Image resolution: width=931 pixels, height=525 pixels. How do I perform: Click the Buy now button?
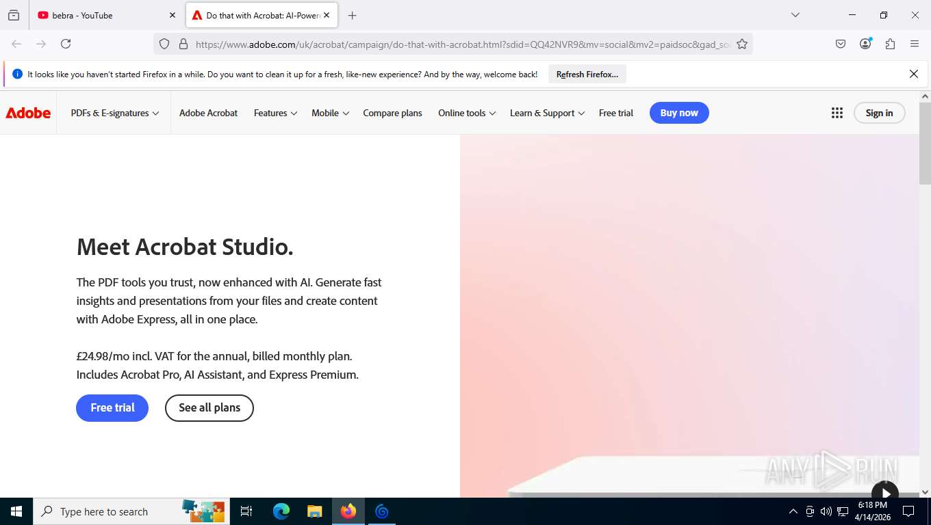(679, 113)
